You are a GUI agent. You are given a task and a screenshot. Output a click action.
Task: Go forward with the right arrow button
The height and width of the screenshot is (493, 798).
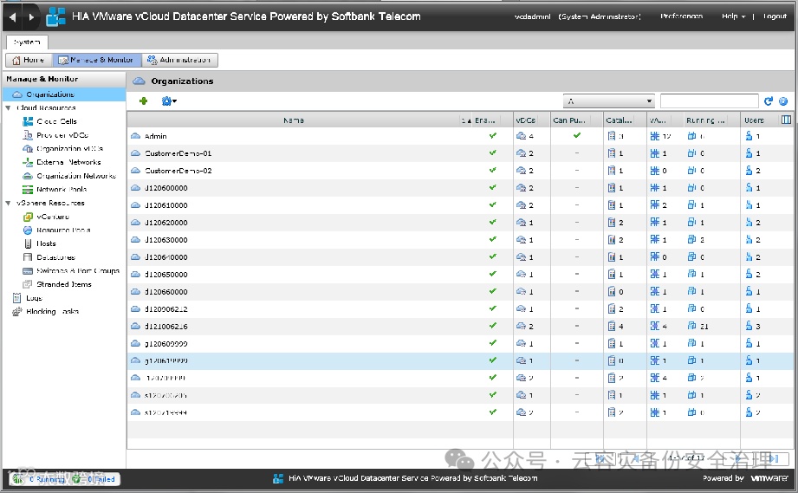pos(31,16)
